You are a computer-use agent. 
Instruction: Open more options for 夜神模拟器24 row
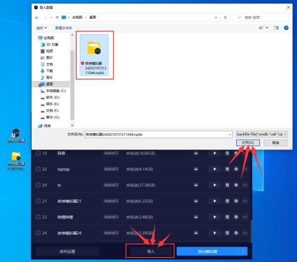(x=245, y=233)
